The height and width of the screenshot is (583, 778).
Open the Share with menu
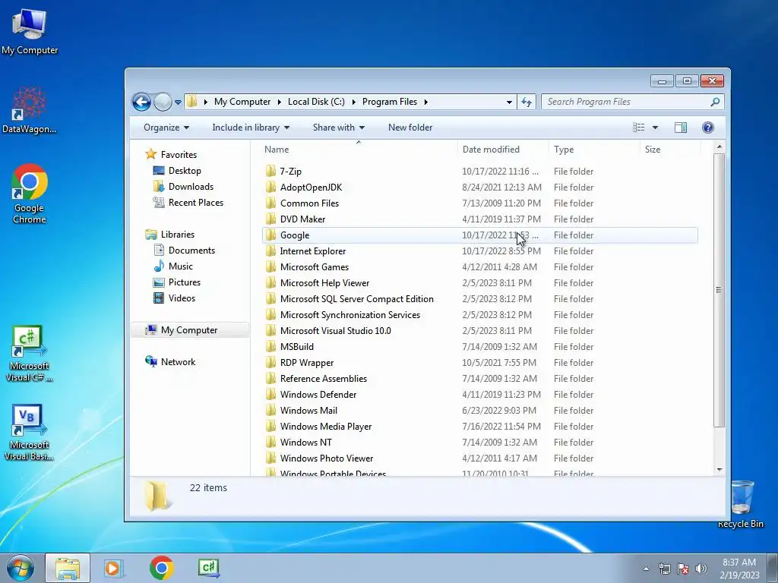[338, 128]
